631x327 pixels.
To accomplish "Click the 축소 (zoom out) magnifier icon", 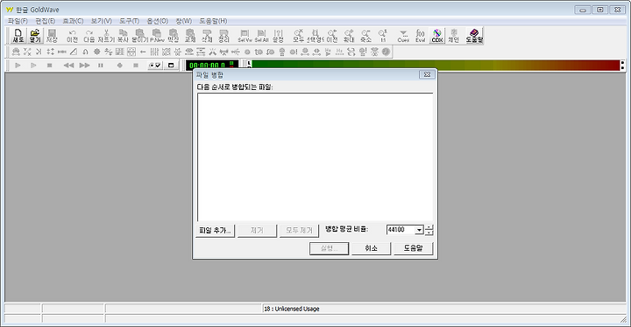I will coord(365,35).
